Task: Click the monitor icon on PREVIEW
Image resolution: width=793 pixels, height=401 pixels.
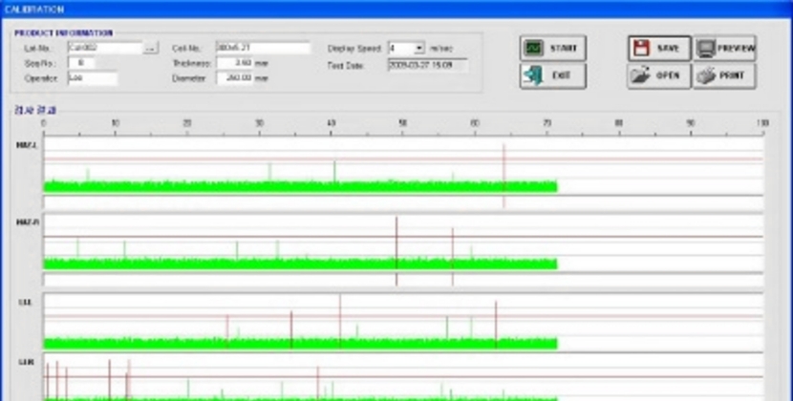Action: point(705,49)
